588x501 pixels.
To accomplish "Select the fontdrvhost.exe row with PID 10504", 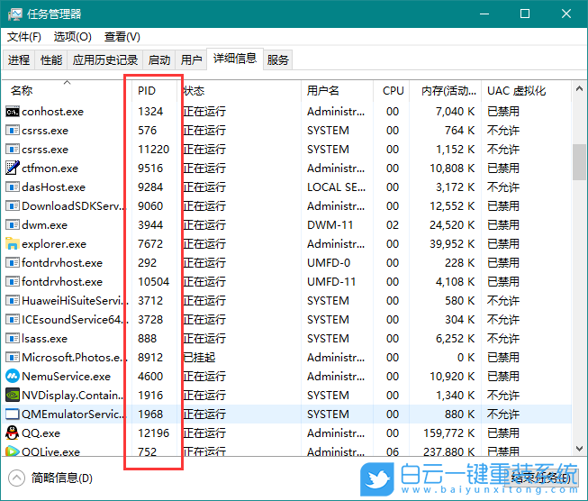I will pos(287,281).
